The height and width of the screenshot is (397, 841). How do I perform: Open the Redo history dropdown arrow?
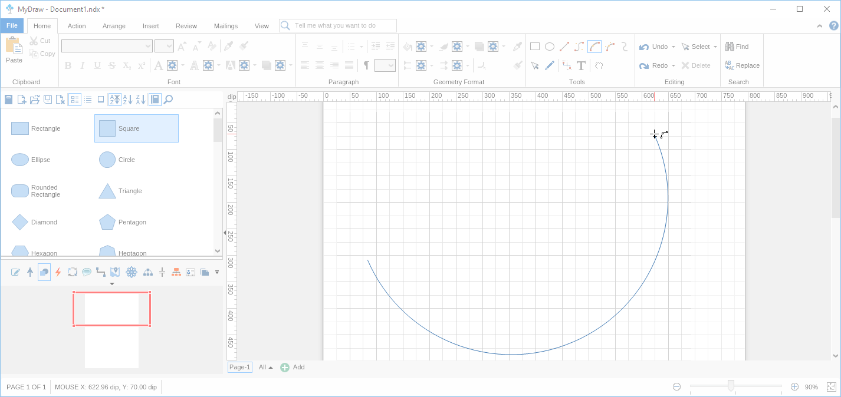674,66
